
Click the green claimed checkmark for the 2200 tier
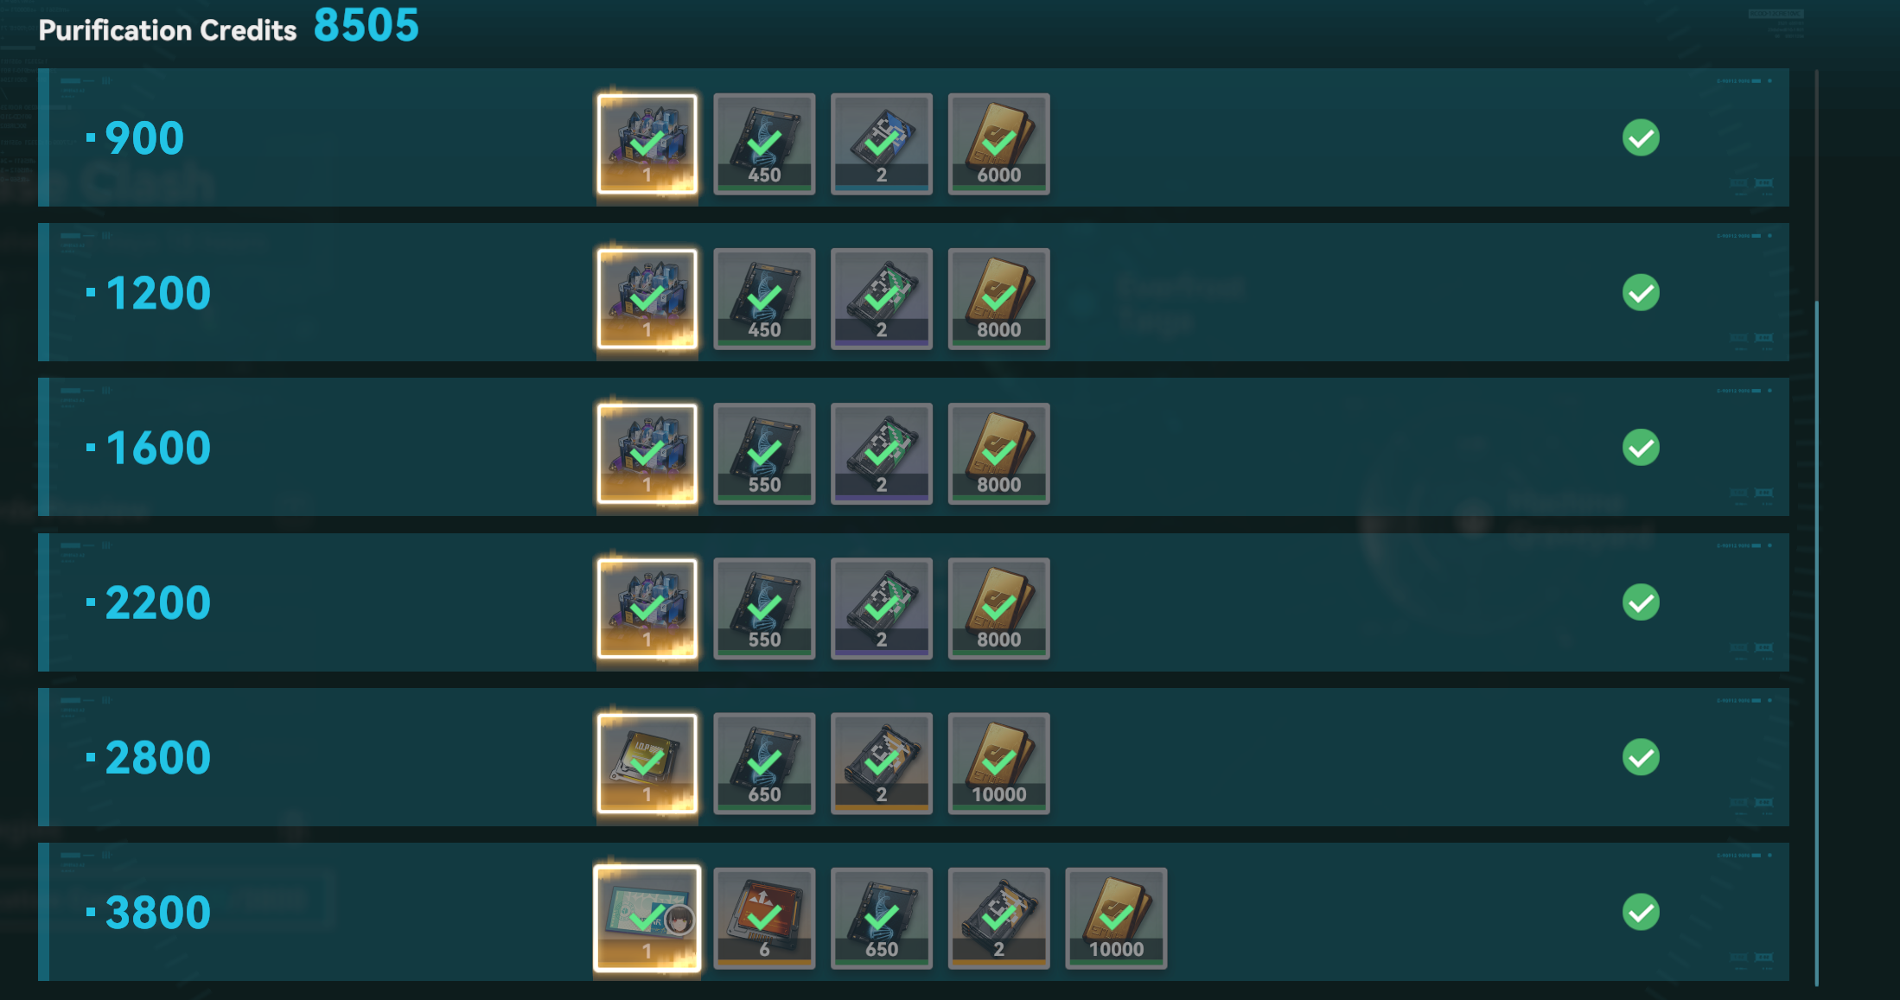point(1641,602)
